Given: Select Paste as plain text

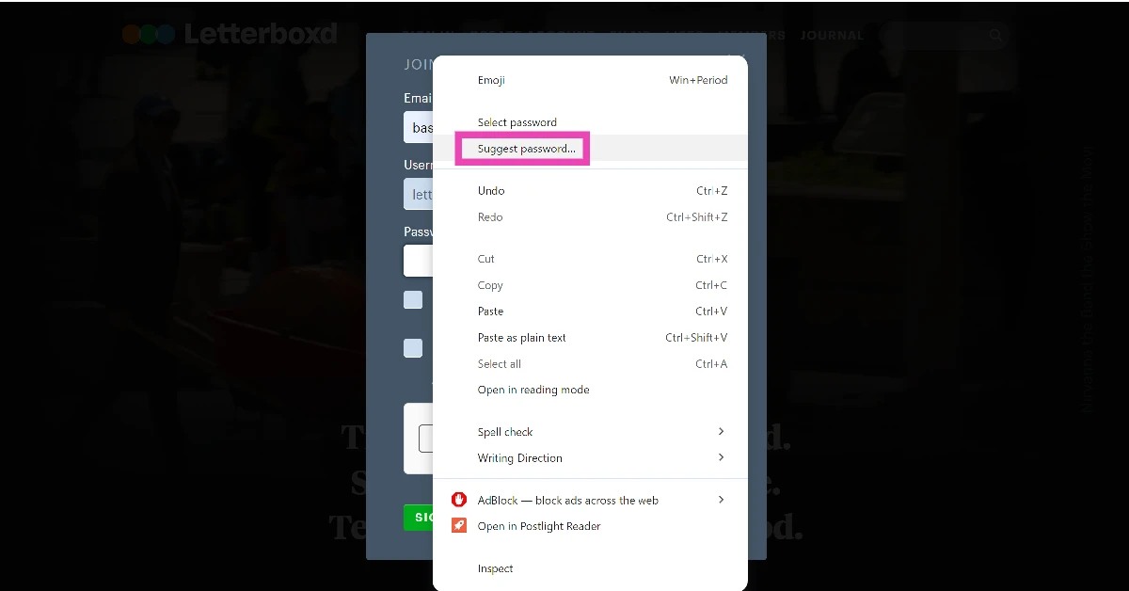Looking at the screenshot, I should pyautogui.click(x=521, y=337).
